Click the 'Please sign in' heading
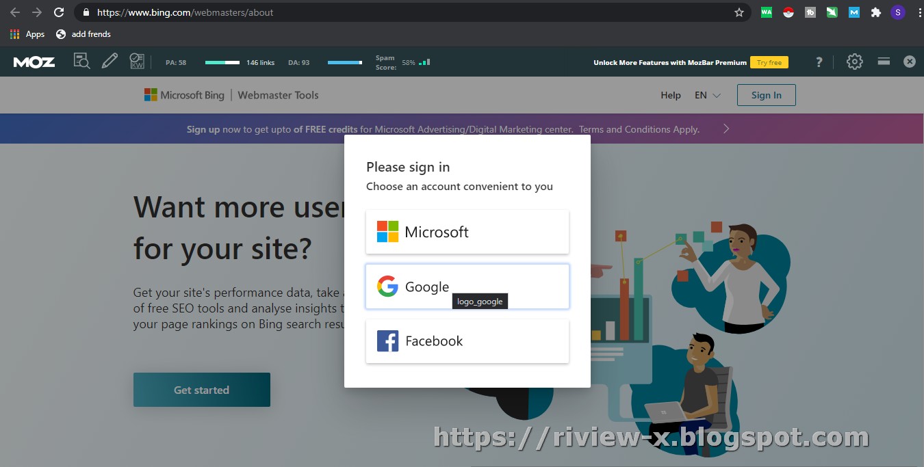The width and height of the screenshot is (924, 467). coord(408,167)
